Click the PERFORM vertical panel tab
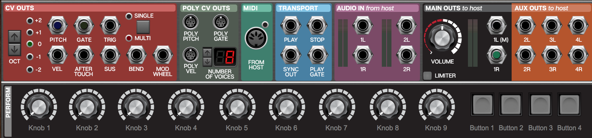Viewport: 592px width, 138px height. [x=7, y=111]
